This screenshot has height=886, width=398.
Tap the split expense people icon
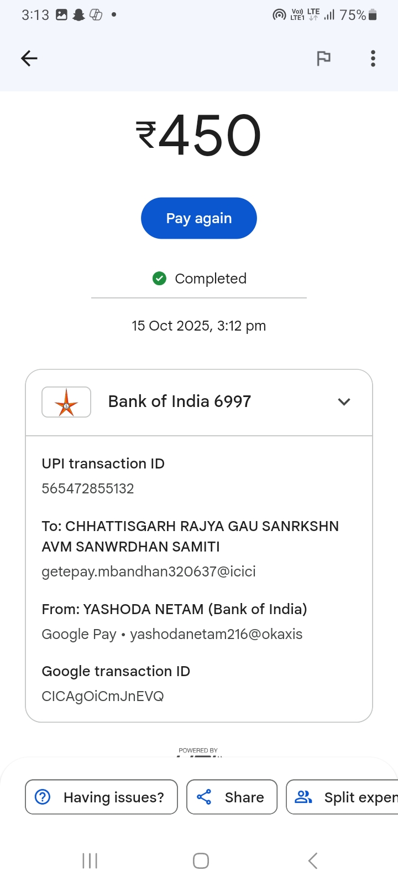point(303,797)
